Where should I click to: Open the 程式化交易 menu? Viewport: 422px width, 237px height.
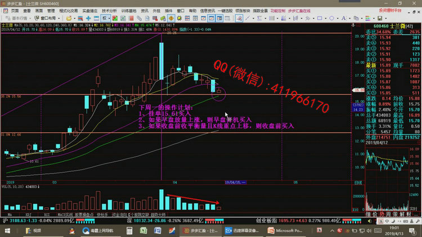tap(69, 11)
